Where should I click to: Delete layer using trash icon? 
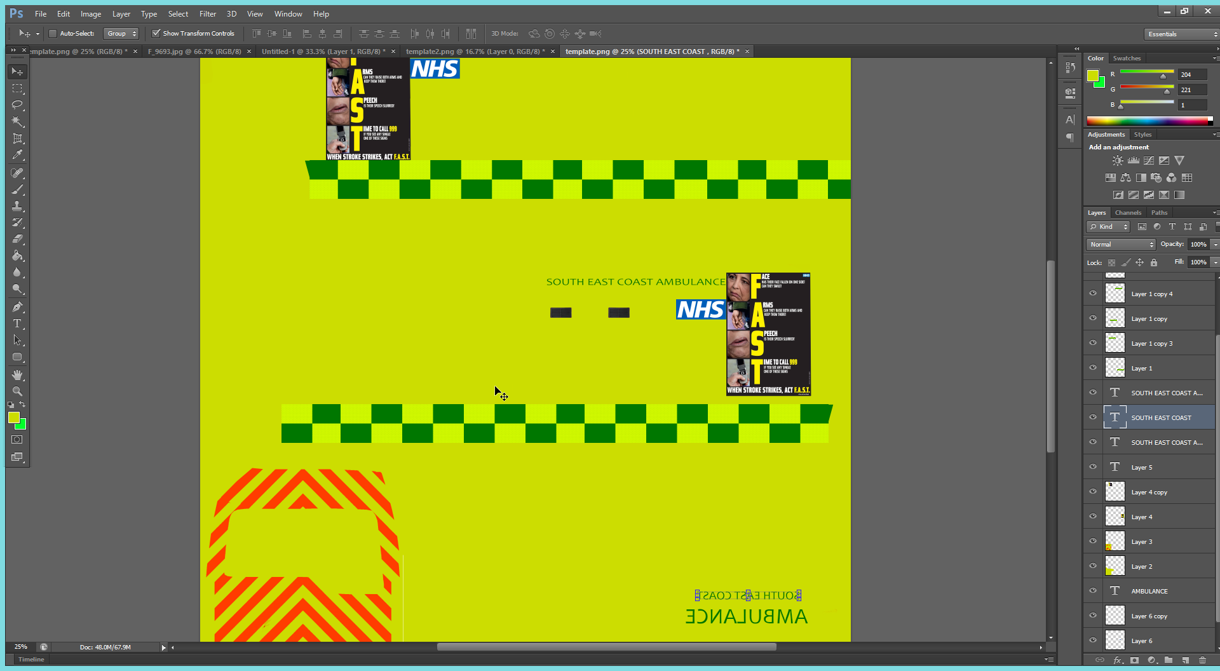tap(1202, 660)
